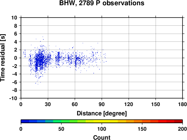The width and height of the screenshot is (187, 140).
Task: Click the distance axis tick label "90"
Action: click(102, 104)
